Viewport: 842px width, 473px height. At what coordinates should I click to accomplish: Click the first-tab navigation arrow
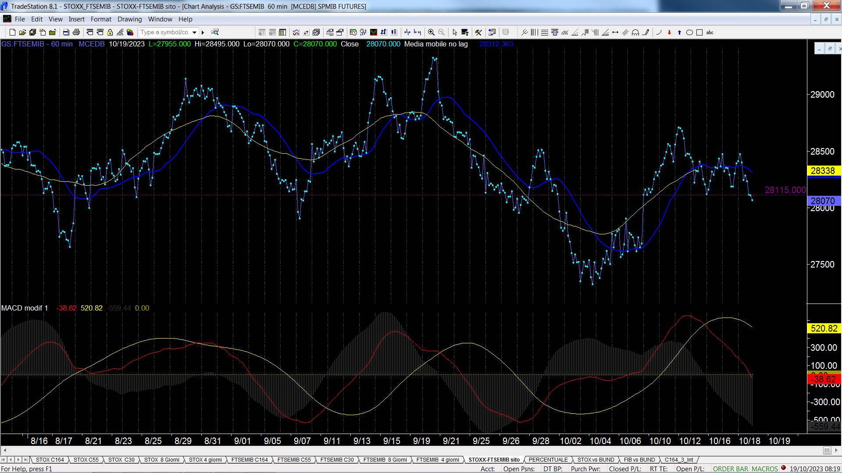click(4, 460)
